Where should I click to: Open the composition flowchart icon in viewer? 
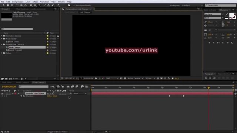(x=169, y=78)
